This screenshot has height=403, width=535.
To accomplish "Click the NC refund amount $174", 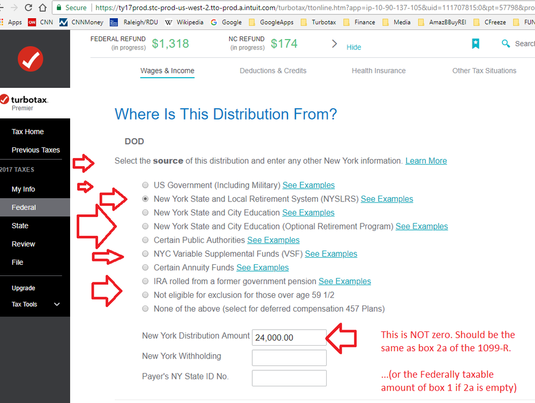I will pyautogui.click(x=284, y=43).
